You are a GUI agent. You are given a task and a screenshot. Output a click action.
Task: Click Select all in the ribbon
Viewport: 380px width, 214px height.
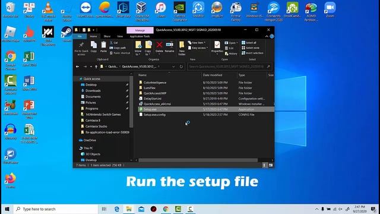click(x=249, y=43)
